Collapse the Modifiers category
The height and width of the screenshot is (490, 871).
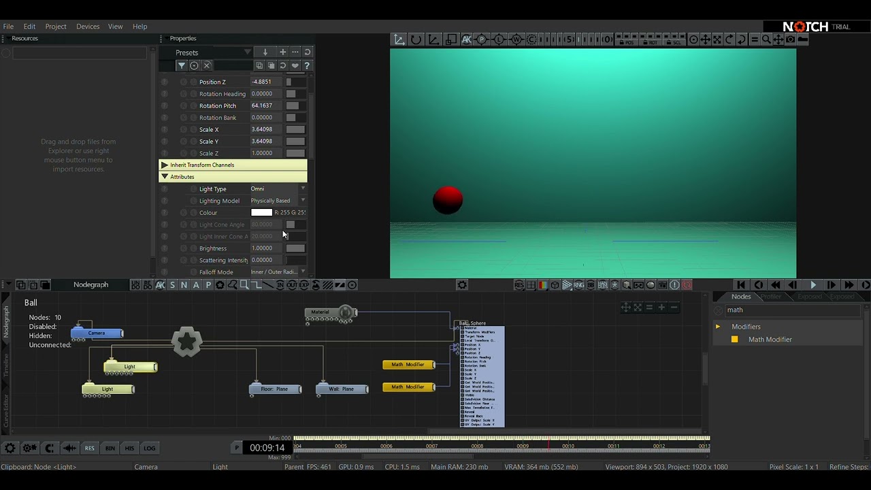pyautogui.click(x=717, y=327)
